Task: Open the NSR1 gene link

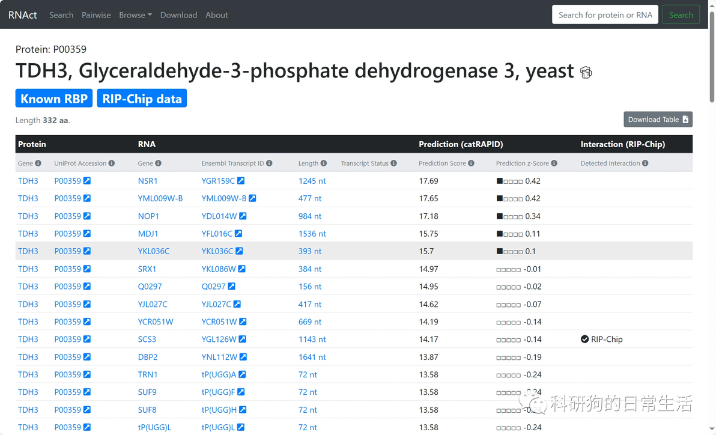Action: (x=148, y=181)
